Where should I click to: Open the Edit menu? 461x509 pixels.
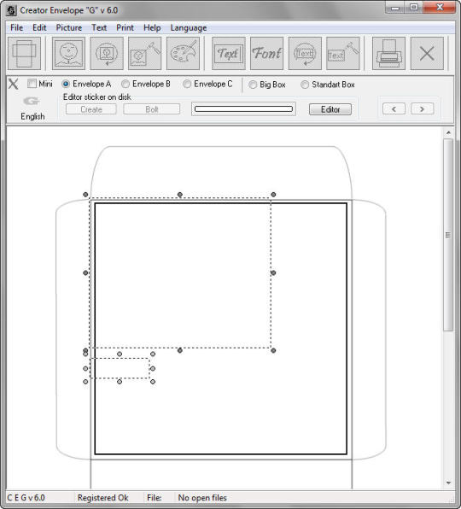[x=39, y=28]
